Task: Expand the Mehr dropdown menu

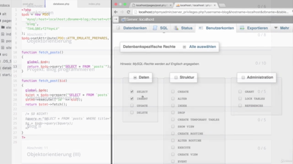Action: point(282,28)
